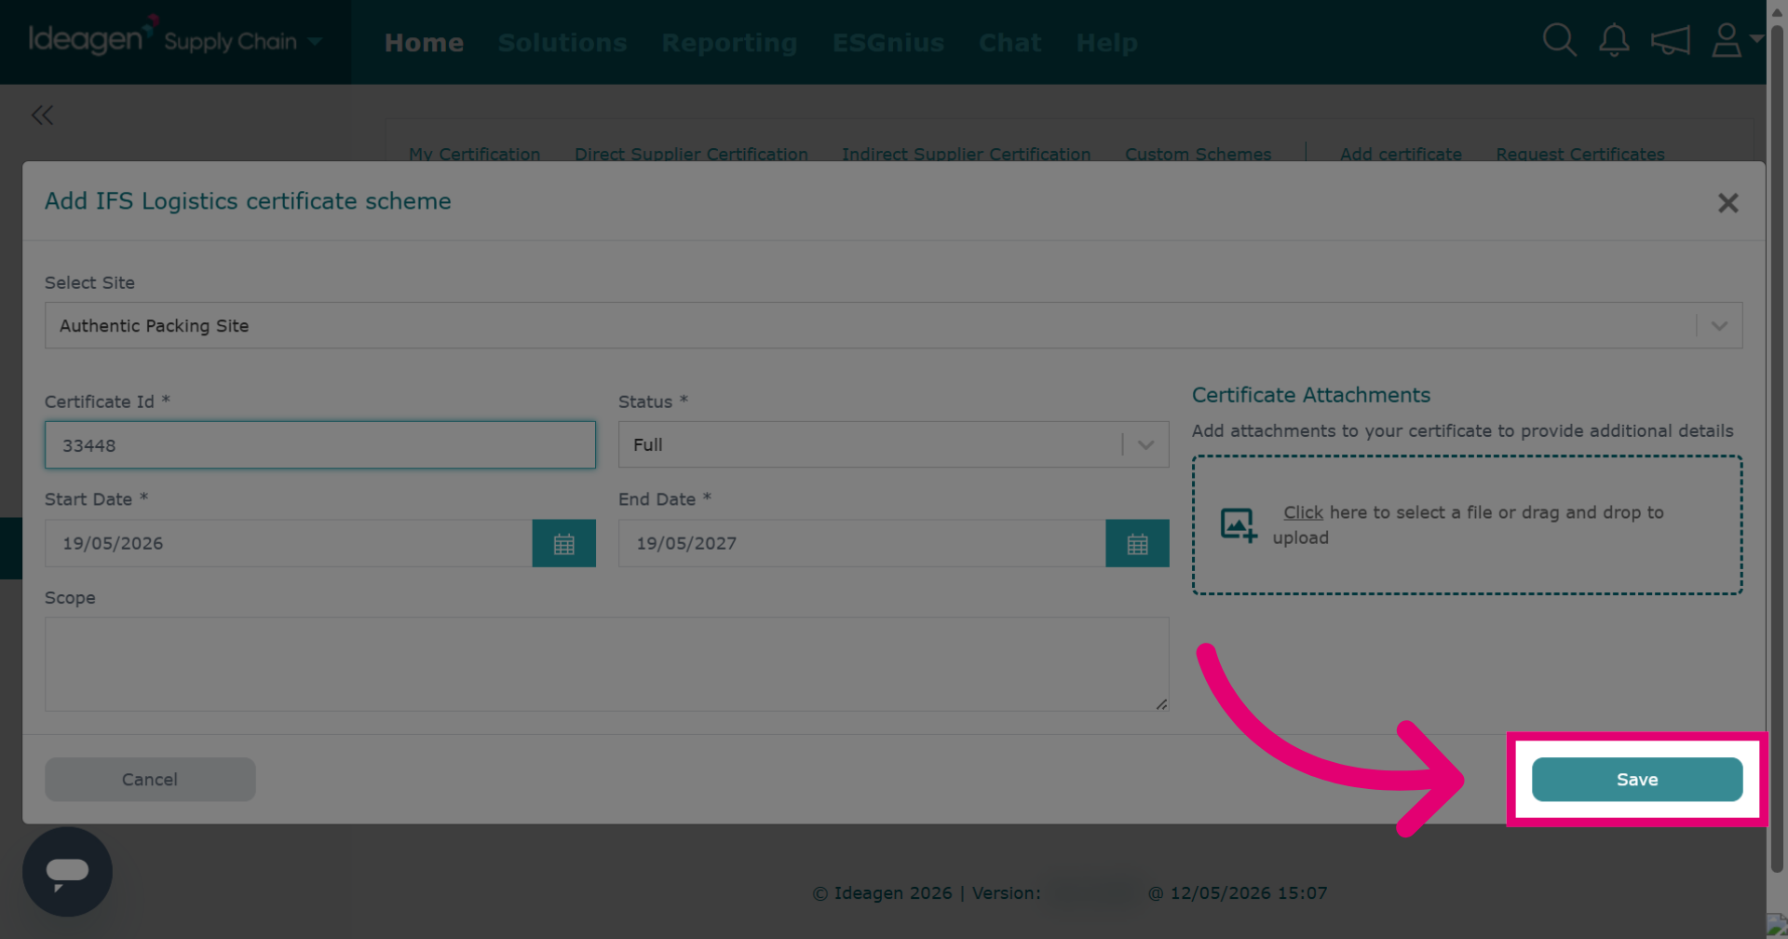The image size is (1788, 939).
Task: Click the Add certificate link
Action: pos(1401,154)
